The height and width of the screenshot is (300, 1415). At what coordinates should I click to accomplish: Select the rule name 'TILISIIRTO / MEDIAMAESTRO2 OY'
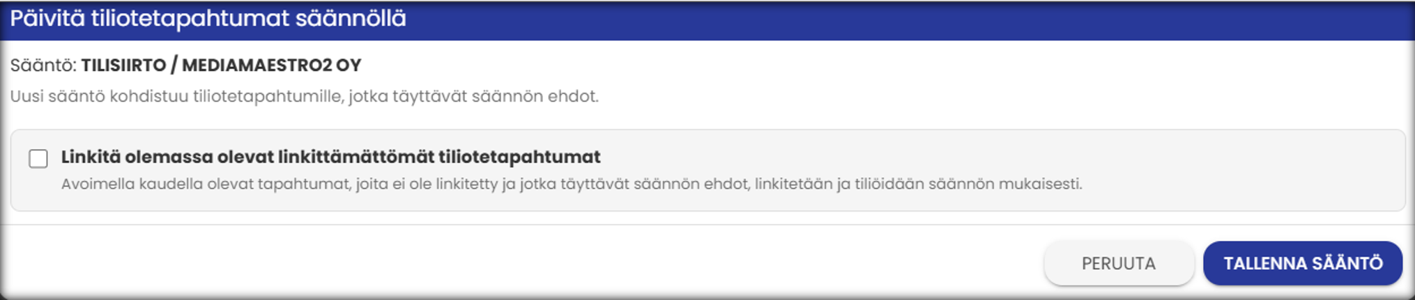(x=221, y=65)
